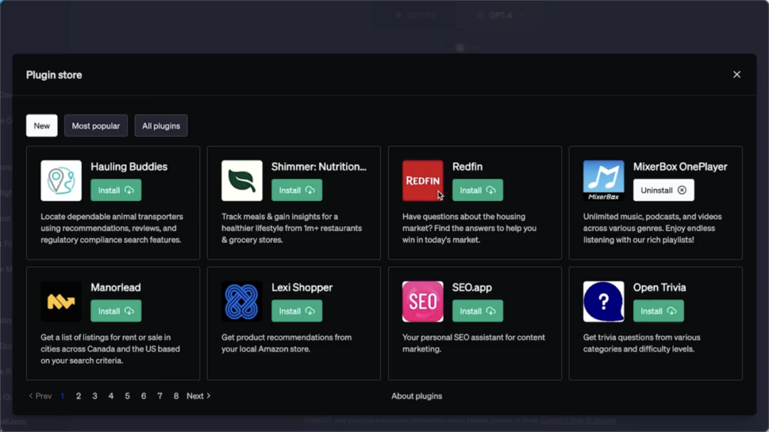Jump to page 2 of plugins

coord(78,396)
